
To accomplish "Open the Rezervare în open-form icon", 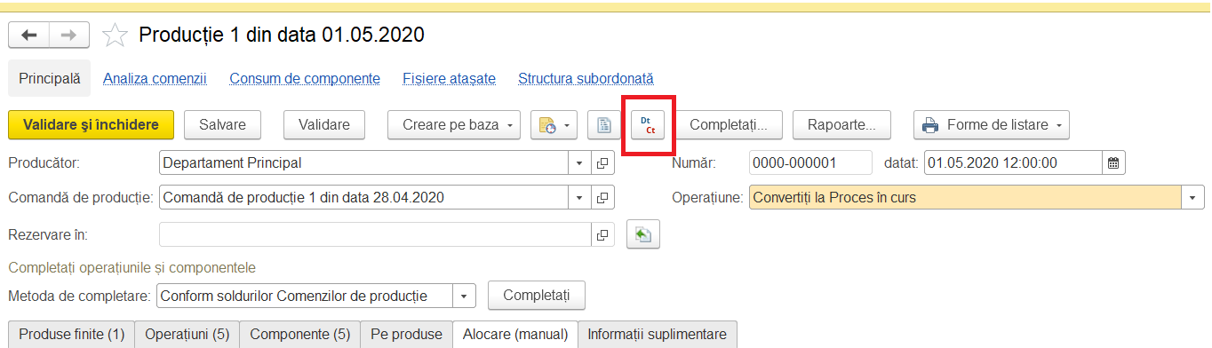I will pos(602,235).
